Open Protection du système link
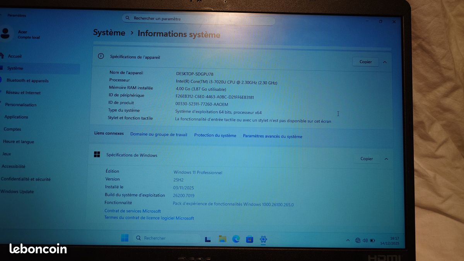Screen dimensions: 464x261 (x=215, y=135)
